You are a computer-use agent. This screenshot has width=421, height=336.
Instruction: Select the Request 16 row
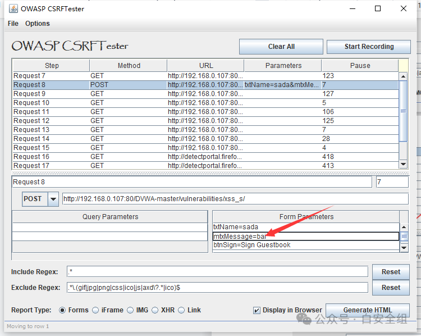[x=205, y=157]
